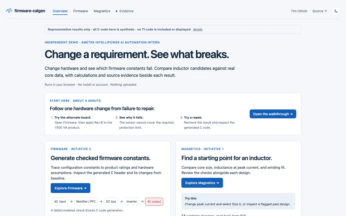Select the DC bus block

[111, 202]
